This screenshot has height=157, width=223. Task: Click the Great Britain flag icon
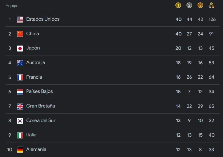[20, 106]
